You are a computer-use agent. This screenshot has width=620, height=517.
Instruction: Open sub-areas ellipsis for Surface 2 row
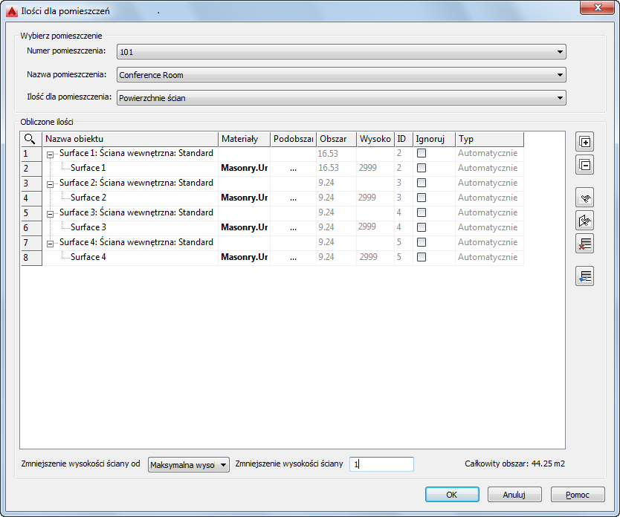click(293, 198)
